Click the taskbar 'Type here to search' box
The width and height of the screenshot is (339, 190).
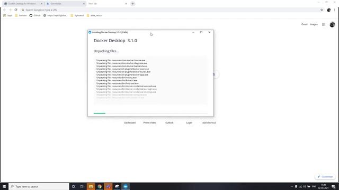click(39, 186)
